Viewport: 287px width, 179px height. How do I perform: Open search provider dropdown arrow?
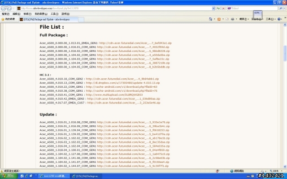pos(284,8)
